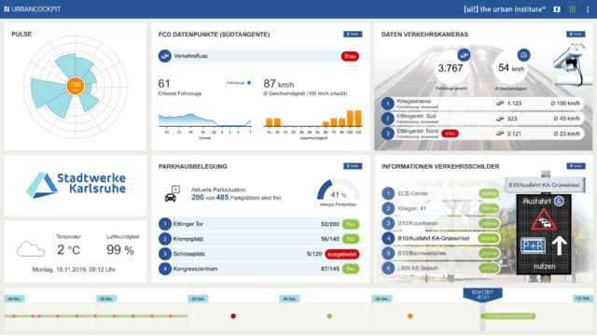This screenshot has height=336, width=597.
Task: Select sign 6 L605 AS Bulach
Action: pyautogui.click(x=441, y=268)
